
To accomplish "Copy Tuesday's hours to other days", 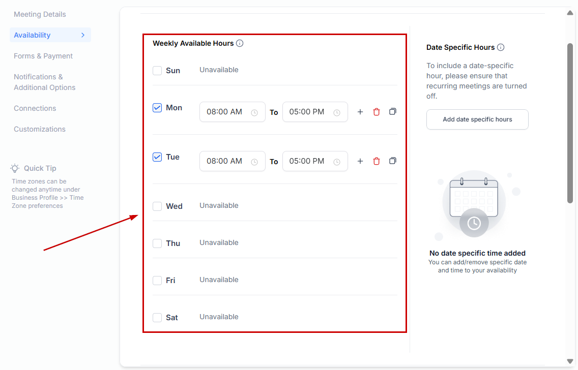I will (x=393, y=161).
